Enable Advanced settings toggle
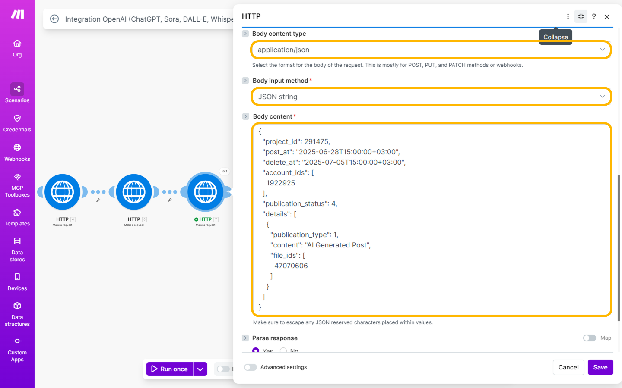 tap(251, 367)
